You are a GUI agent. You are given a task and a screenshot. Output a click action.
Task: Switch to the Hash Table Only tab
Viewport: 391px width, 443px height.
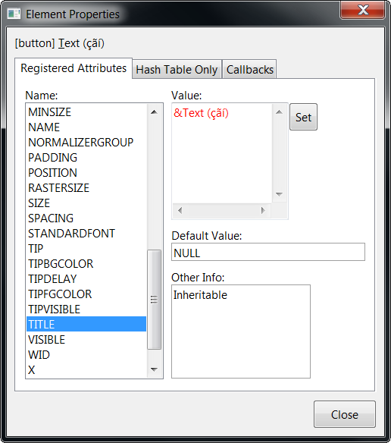coord(177,70)
